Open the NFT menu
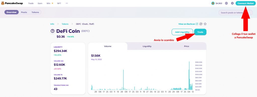 tap(59, 3)
